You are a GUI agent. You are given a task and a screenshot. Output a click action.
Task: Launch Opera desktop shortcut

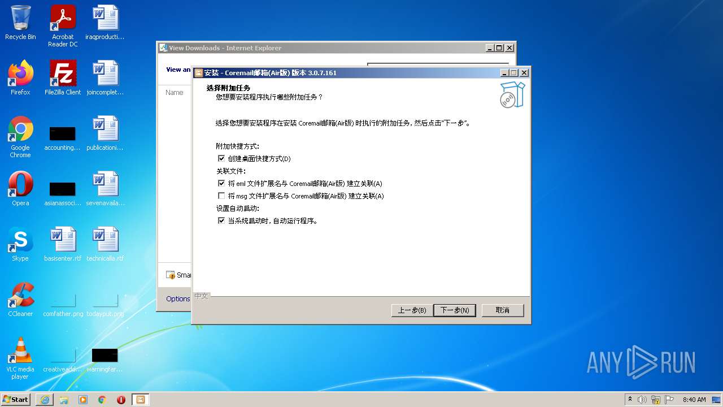click(20, 189)
